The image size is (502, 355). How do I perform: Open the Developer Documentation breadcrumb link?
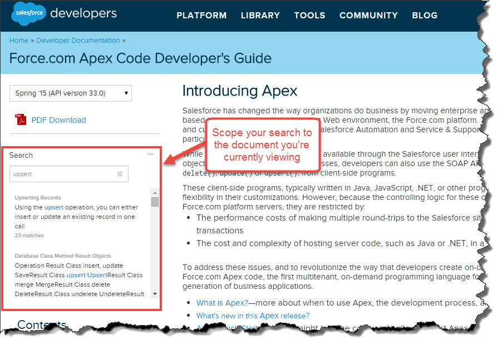[x=78, y=40]
